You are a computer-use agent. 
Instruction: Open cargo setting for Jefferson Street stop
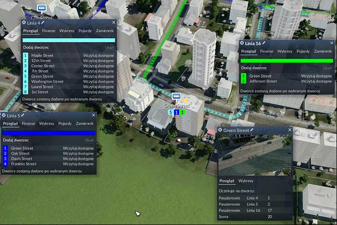tap(316, 81)
